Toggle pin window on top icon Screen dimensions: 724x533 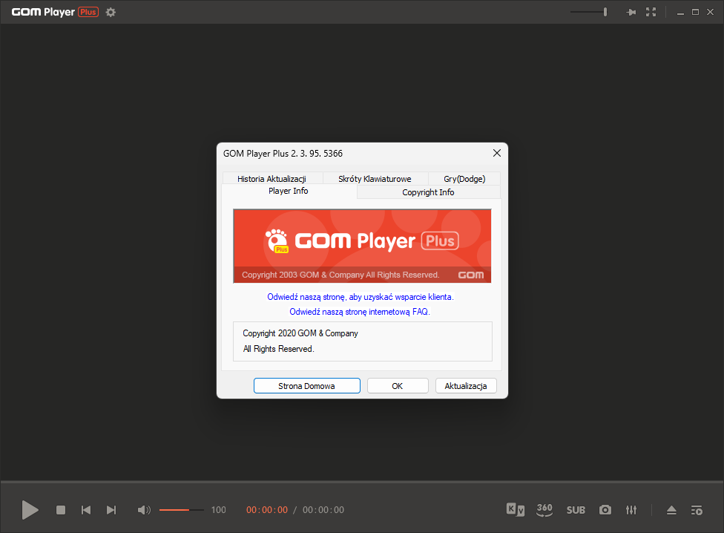[631, 12]
